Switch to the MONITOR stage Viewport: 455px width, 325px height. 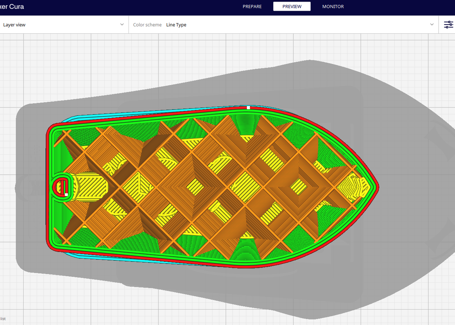coord(333,6)
